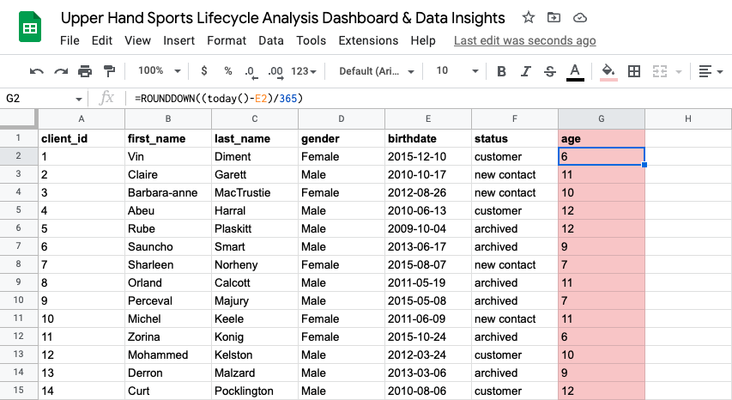
Task: Click the cell containing 'Barbara-anne'
Action: coord(168,193)
